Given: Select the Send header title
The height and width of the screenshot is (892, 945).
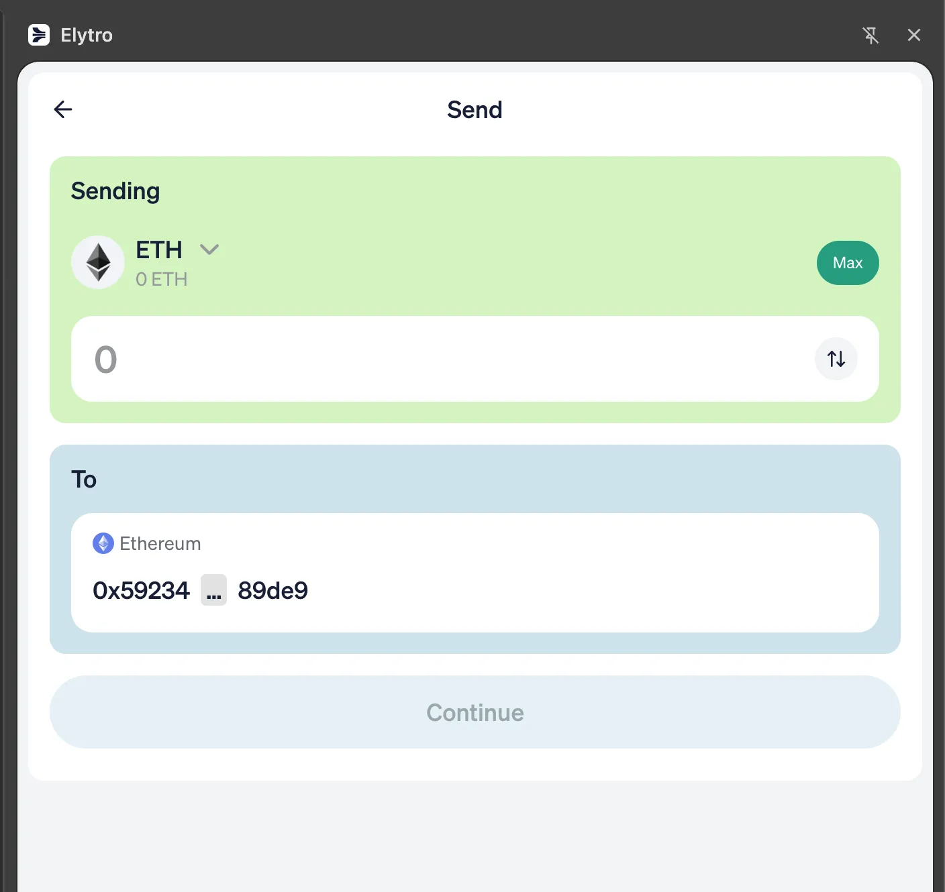Looking at the screenshot, I should pyautogui.click(x=475, y=109).
